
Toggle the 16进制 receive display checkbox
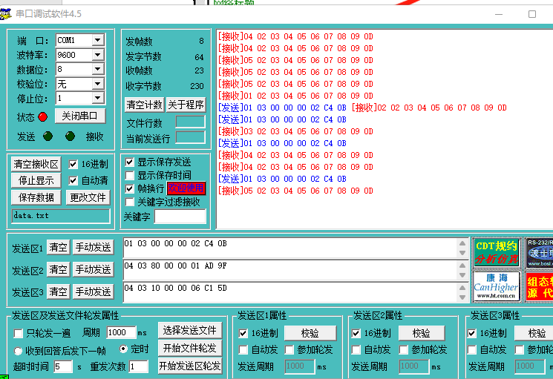pos(73,165)
